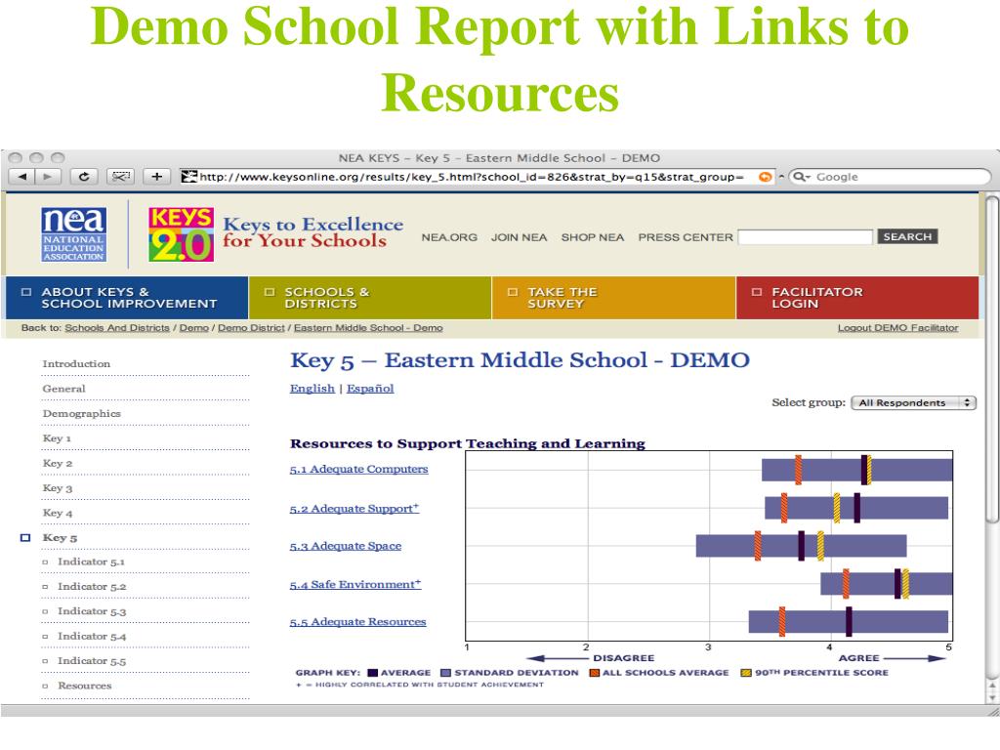Follow the Schools And Districts breadcrumb

point(117,328)
